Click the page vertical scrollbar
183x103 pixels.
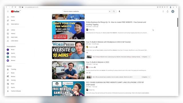[x=178, y=22]
